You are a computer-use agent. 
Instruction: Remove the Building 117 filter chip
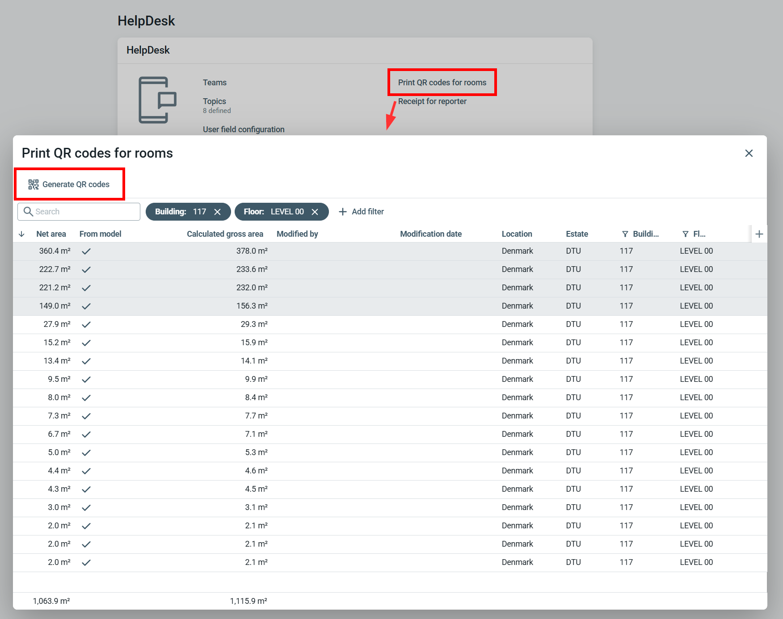pyautogui.click(x=218, y=212)
